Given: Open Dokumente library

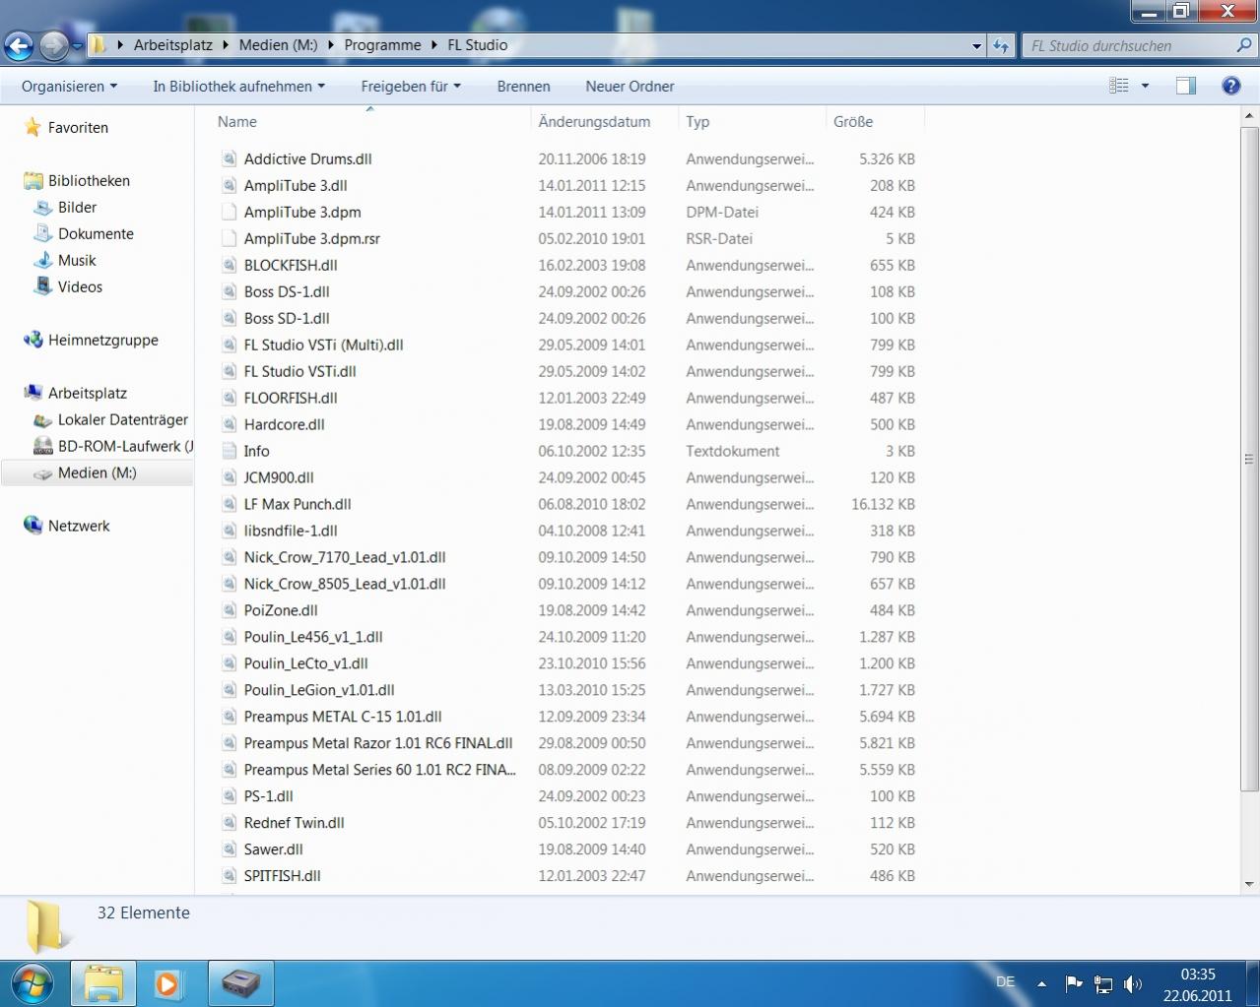Looking at the screenshot, I should (x=96, y=233).
